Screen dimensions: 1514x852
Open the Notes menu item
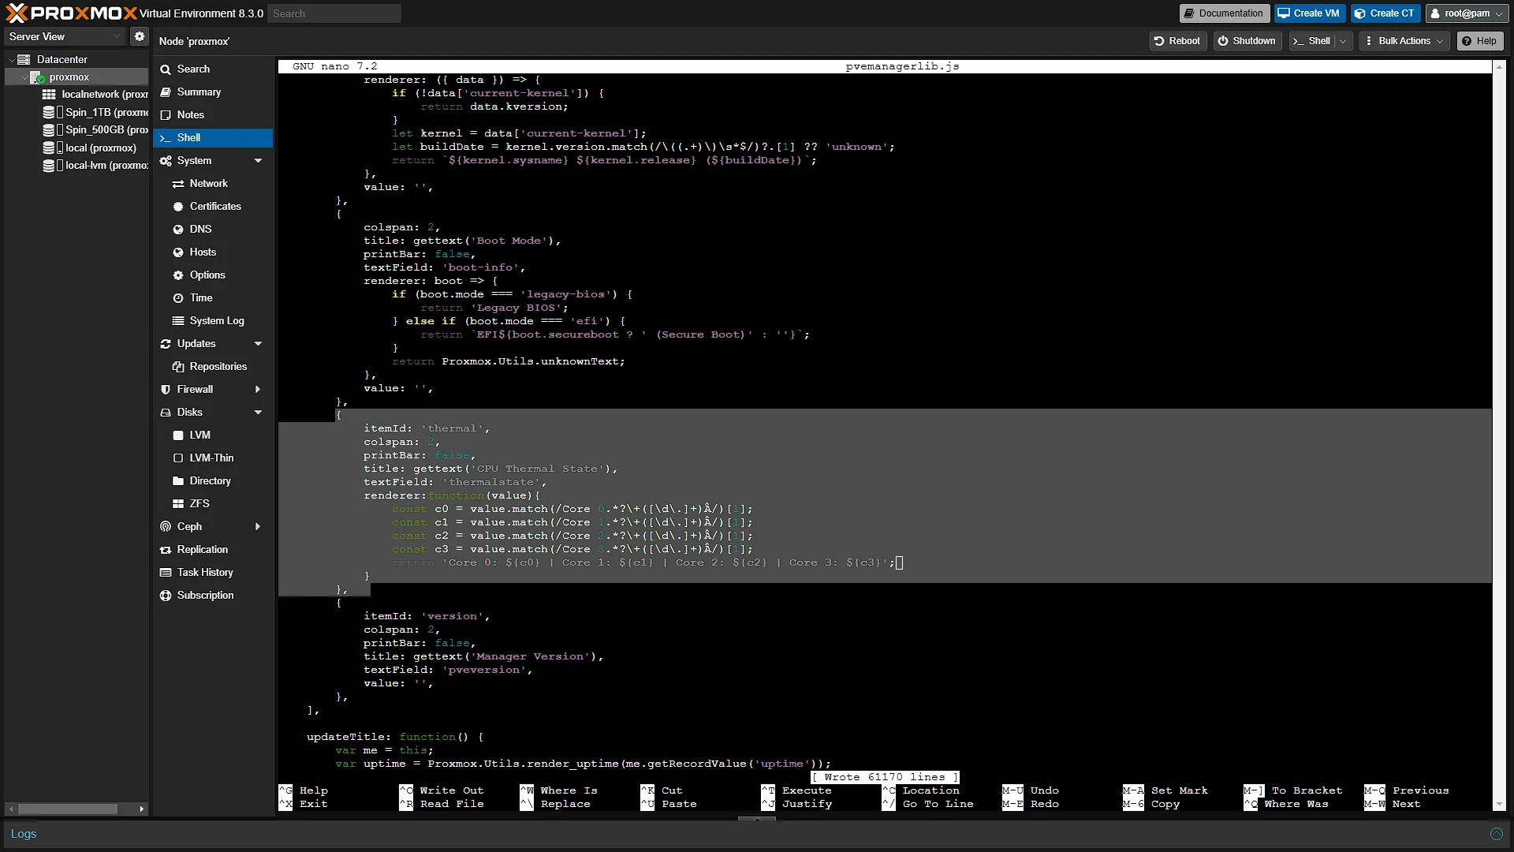(x=213, y=115)
